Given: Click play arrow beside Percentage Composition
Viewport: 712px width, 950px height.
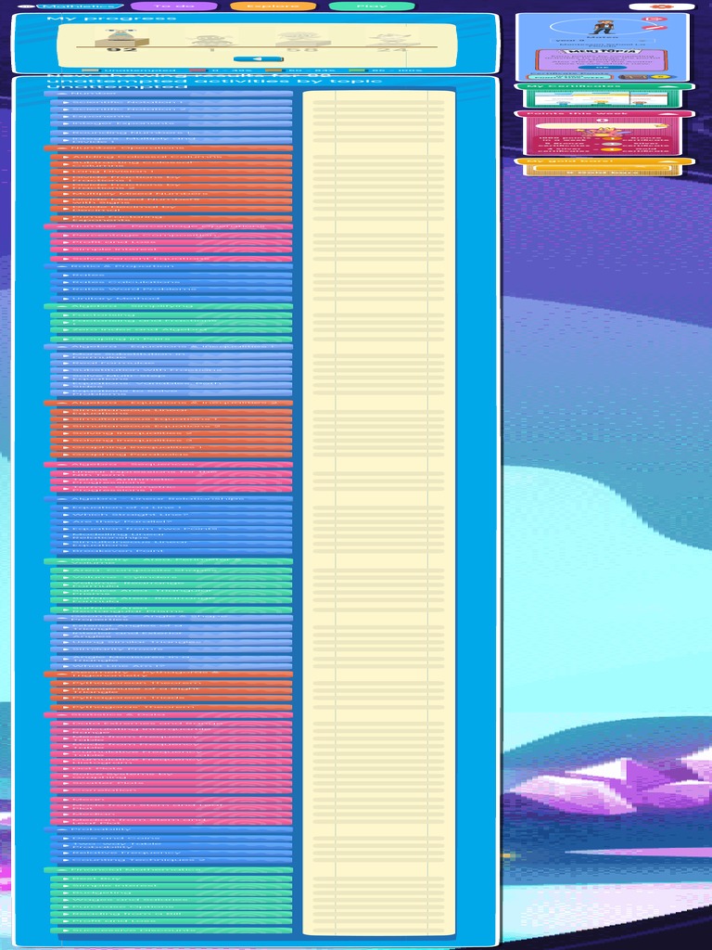Looking at the screenshot, I should pos(66,235).
